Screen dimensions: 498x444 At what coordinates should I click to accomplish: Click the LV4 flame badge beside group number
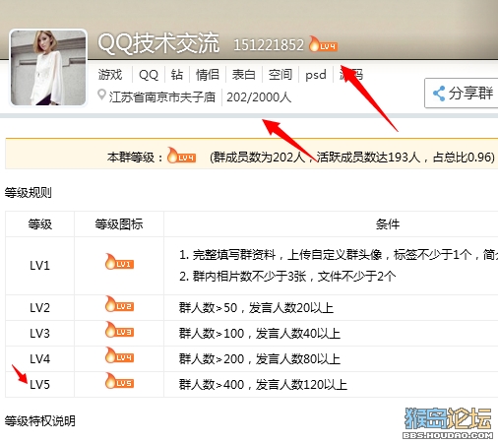tap(323, 44)
